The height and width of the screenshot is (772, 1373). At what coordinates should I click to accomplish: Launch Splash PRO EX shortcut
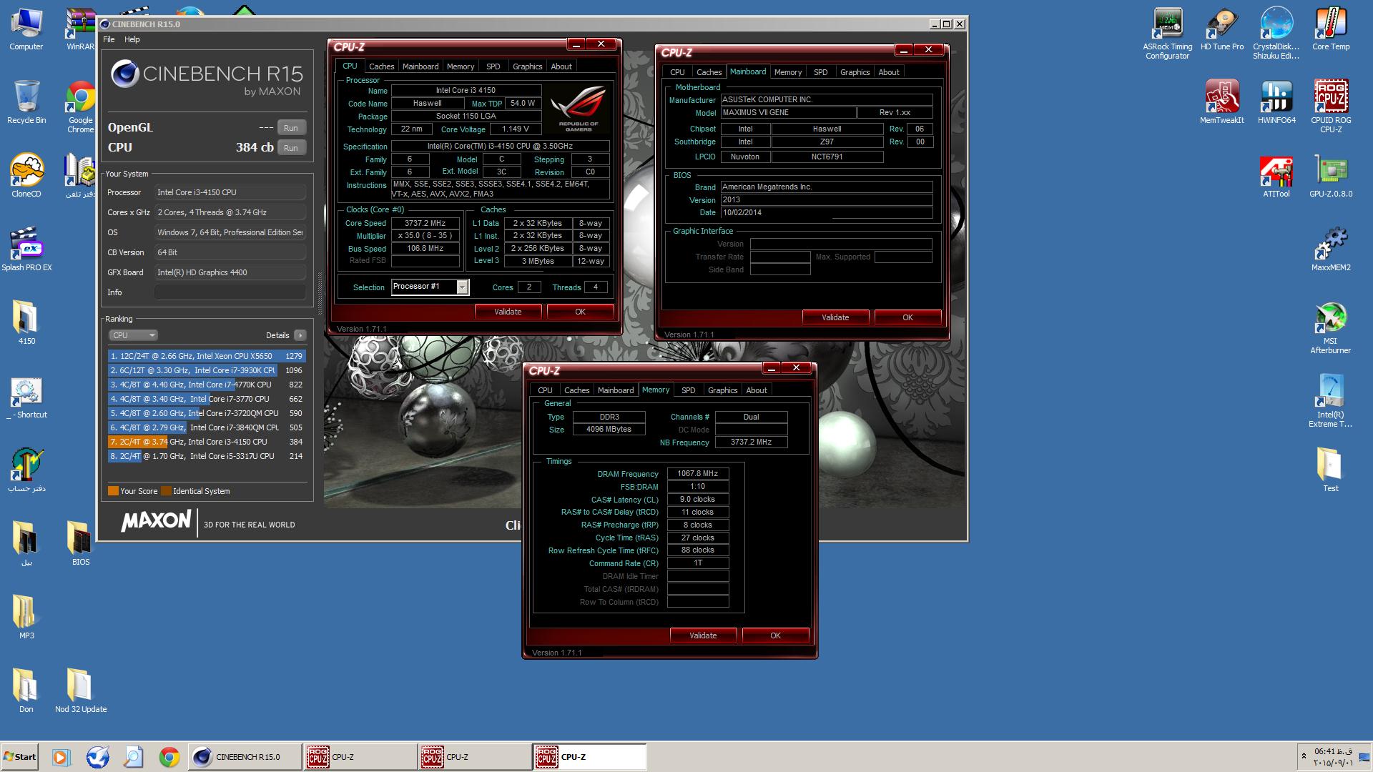[26, 249]
